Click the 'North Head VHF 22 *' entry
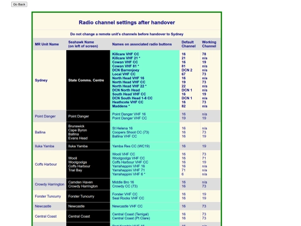301x226 pixels. coord(129,86)
